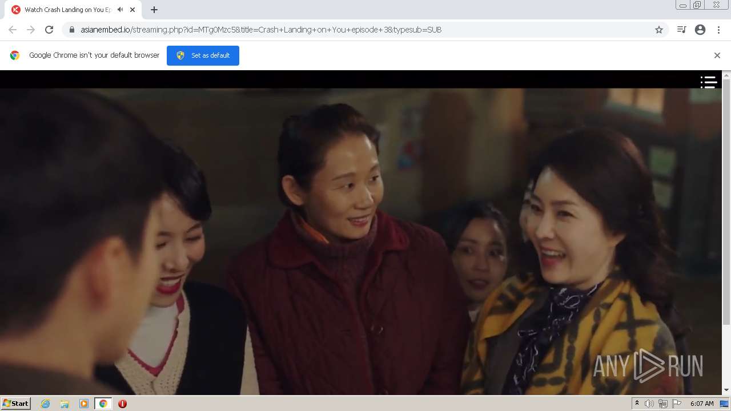The image size is (731, 411).
Task: Open the network status tray icon
Action: [x=663, y=404]
